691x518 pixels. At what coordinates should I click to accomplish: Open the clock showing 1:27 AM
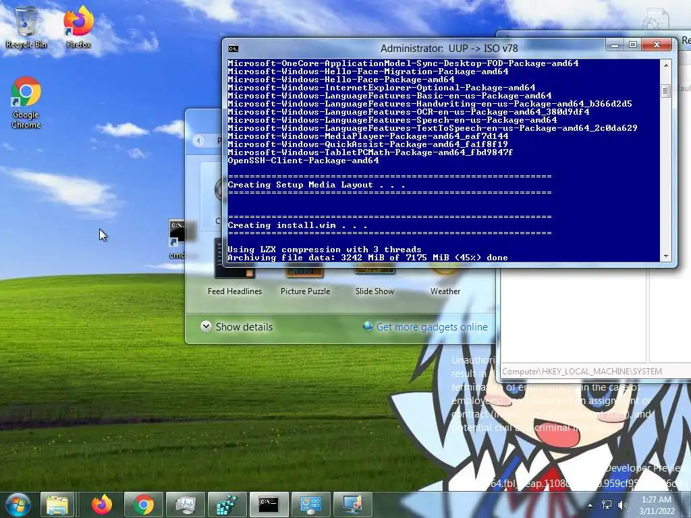click(657, 505)
